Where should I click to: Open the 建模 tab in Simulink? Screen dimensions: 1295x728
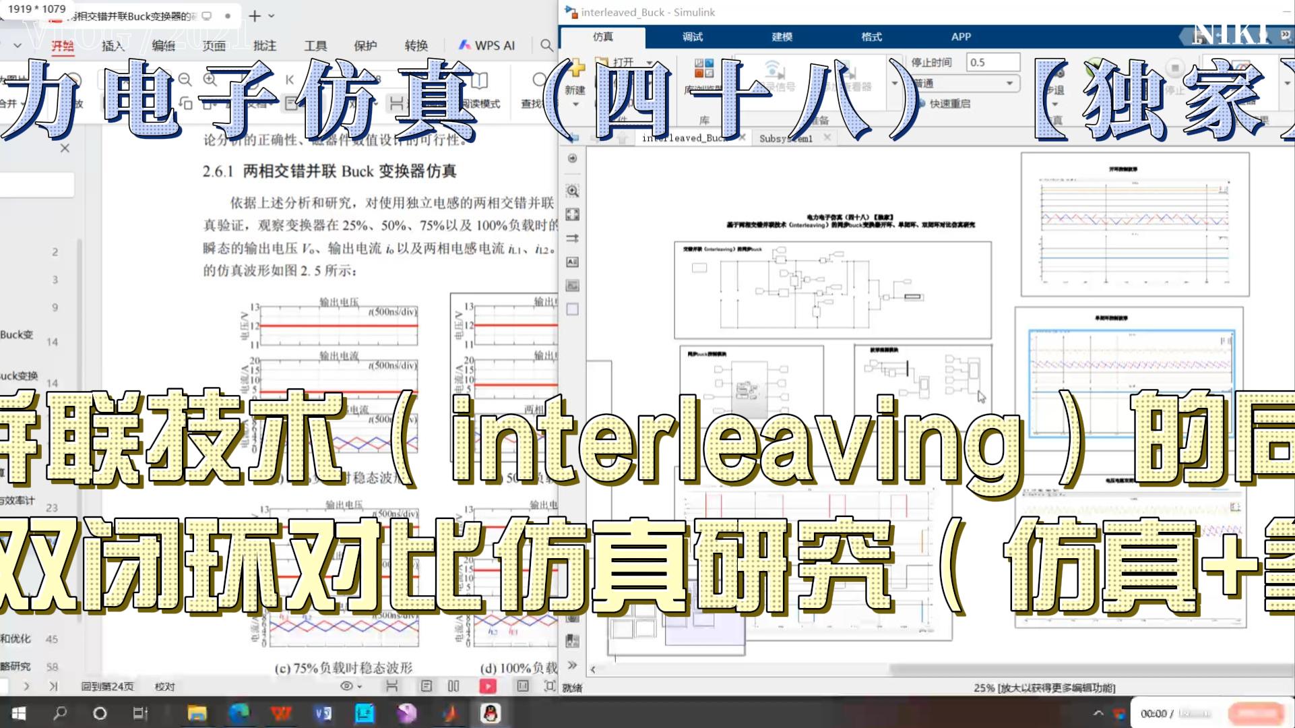click(782, 36)
